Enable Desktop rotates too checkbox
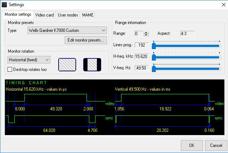Image resolution: width=228 pixels, height=153 pixels. [x=10, y=70]
